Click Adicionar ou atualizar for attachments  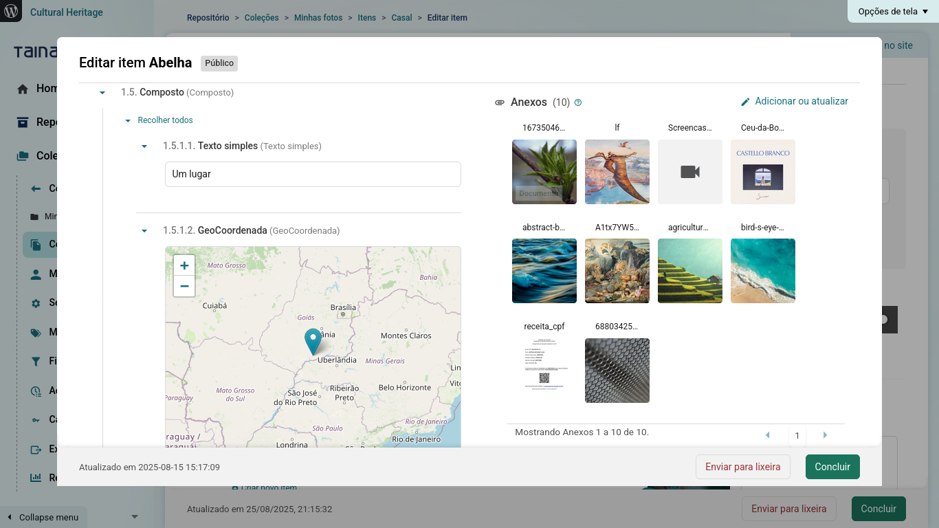click(x=800, y=101)
